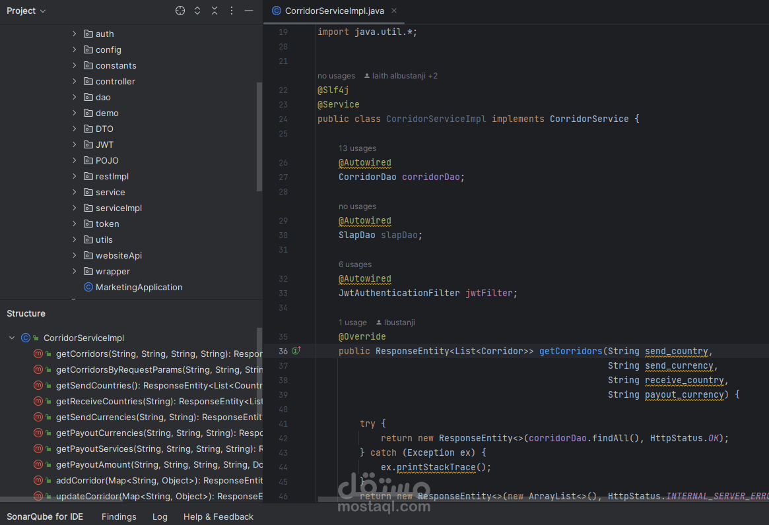Open the Project panel options kebab menu
Viewport: 769px width, 525px height.
tap(231, 11)
